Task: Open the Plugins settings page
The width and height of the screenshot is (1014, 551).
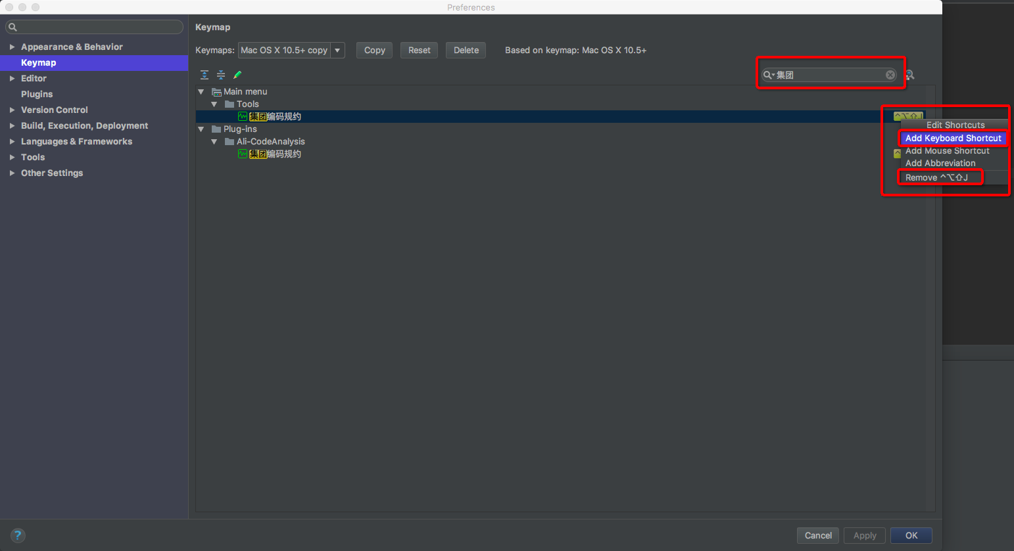Action: (x=37, y=95)
